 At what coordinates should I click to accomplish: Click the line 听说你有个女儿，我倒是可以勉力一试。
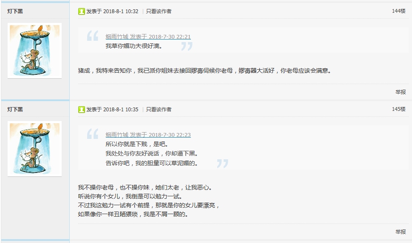[x=131, y=197]
